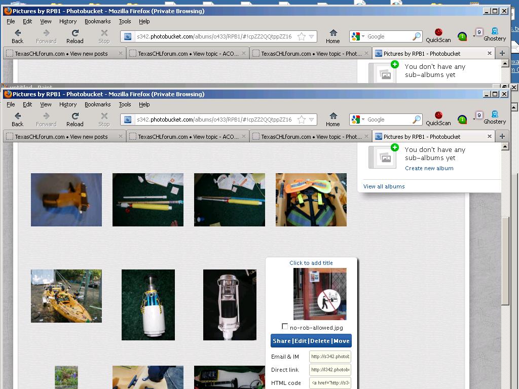Image resolution: width=519 pixels, height=389 pixels.
Task: Click the yellow kayak outdoors thumbnail
Action: (x=66, y=296)
